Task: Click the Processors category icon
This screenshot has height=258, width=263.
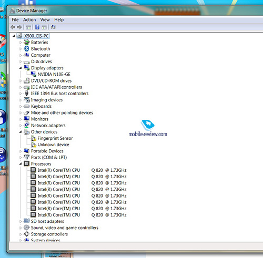Action: [27, 163]
